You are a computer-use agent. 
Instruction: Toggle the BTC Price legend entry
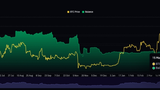click(x=73, y=12)
